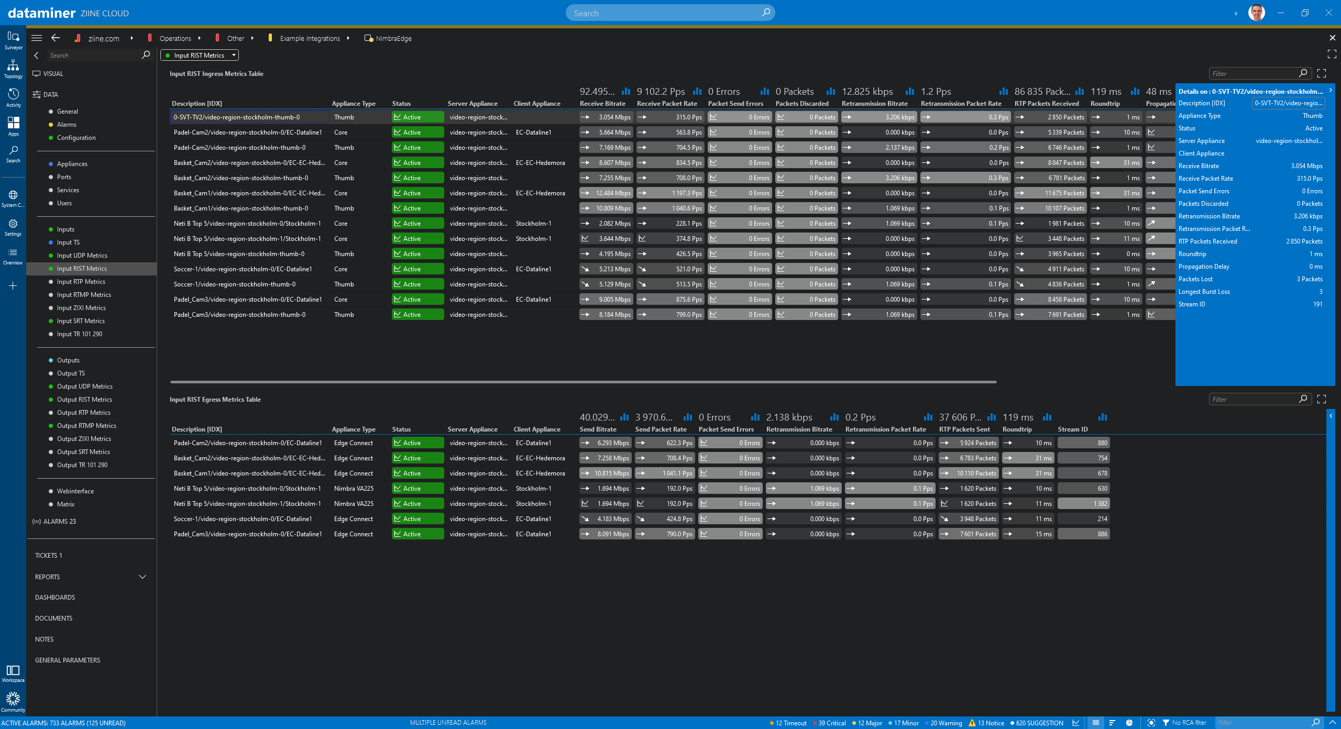Filter alarms by 39 Critical
Screen dimensions: 1341x729
coord(829,723)
